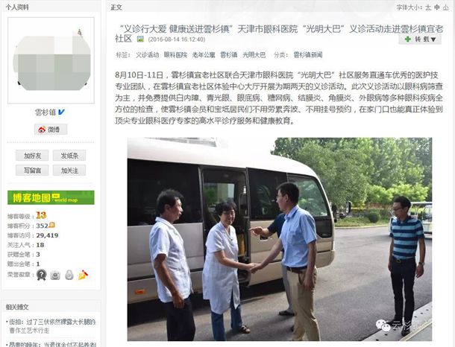
Task: Open the related post 街拍 link
Action: [x=52, y=326]
